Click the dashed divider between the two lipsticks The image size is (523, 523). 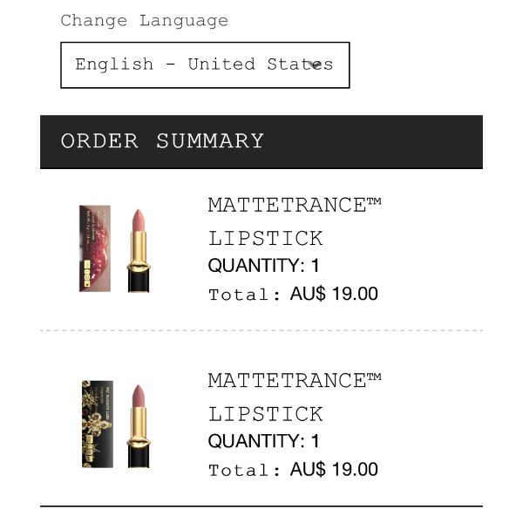pos(261,330)
